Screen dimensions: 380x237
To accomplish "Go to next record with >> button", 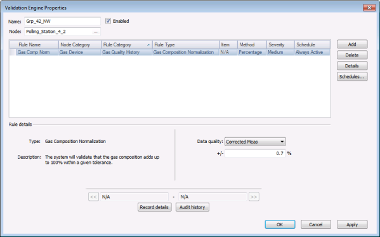I will click(x=254, y=197).
